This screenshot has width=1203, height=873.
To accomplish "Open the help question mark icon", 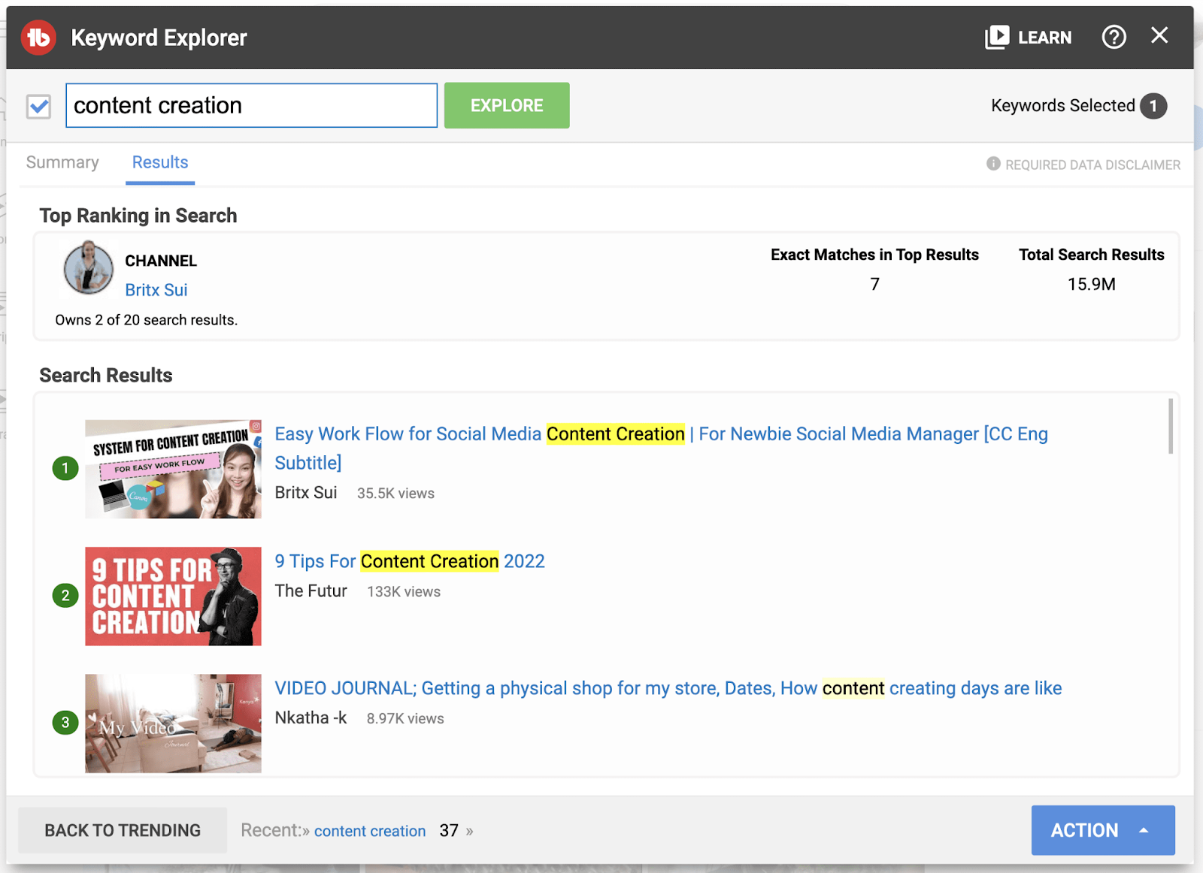I will tap(1114, 37).
